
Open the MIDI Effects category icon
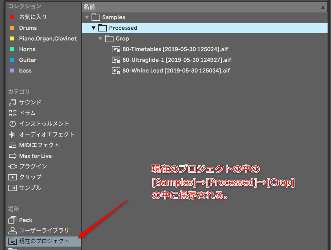point(13,145)
